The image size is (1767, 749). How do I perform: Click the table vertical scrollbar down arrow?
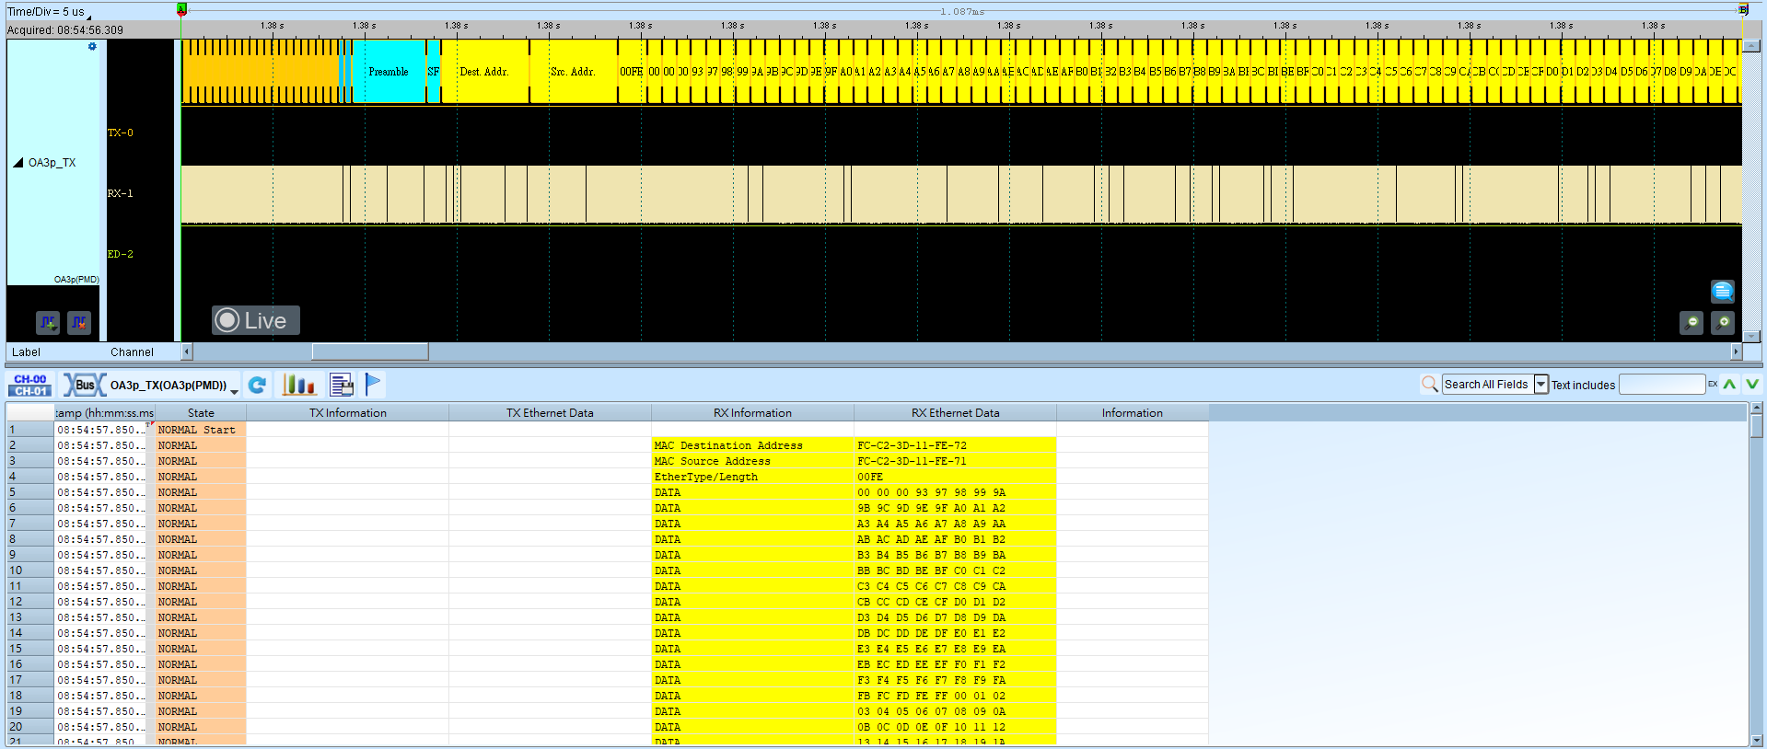pos(1757,740)
